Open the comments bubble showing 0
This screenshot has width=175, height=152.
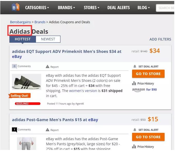(14, 66)
